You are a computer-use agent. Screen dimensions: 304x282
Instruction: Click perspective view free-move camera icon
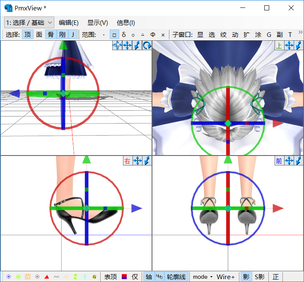click(117, 46)
